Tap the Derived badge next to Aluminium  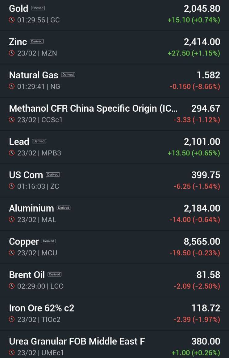[x=64, y=208]
